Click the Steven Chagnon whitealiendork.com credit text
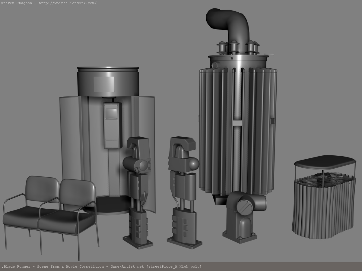 (x=49, y=3)
